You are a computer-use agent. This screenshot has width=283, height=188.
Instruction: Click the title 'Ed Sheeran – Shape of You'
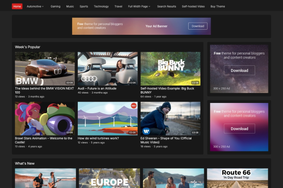(x=166, y=140)
